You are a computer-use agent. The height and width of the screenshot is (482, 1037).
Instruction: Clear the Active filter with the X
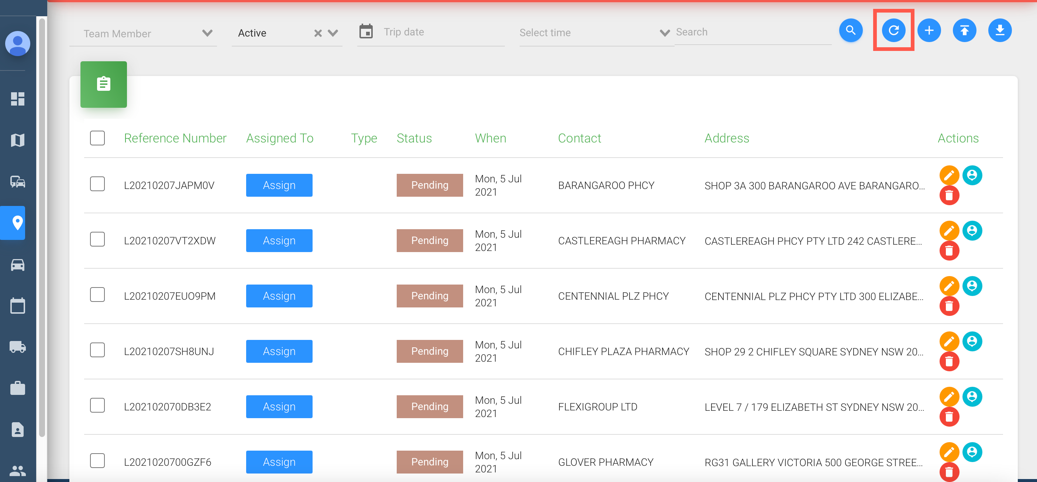tap(318, 33)
